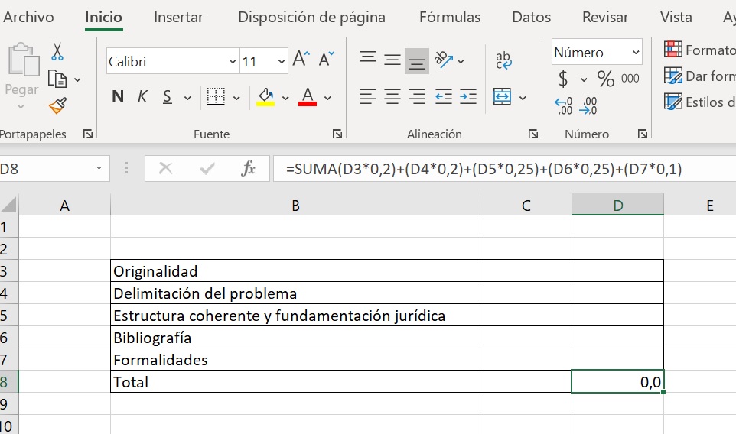Select the Originalidad cell

point(295,271)
